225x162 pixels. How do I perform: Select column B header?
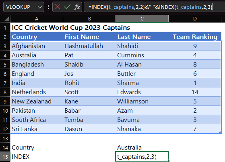pyautogui.click(x=89, y=19)
